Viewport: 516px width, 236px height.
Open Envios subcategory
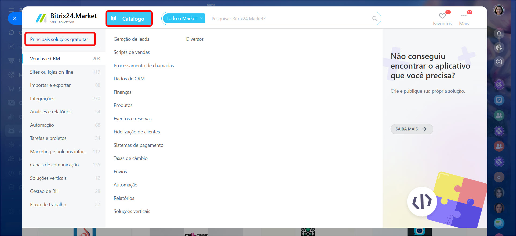coord(120,172)
